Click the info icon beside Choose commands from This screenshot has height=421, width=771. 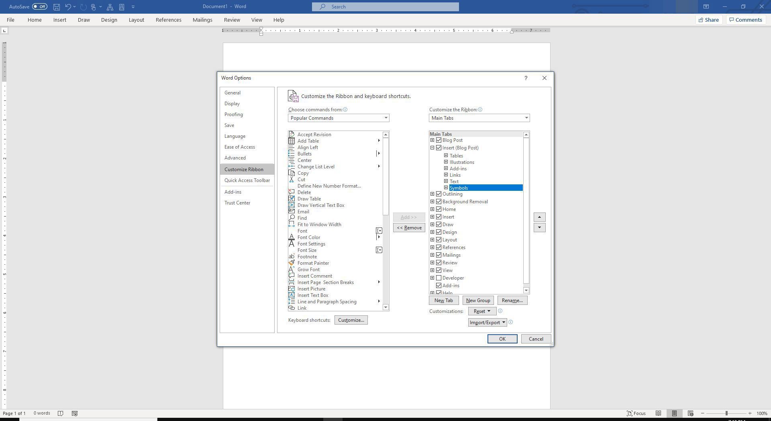pyautogui.click(x=345, y=110)
